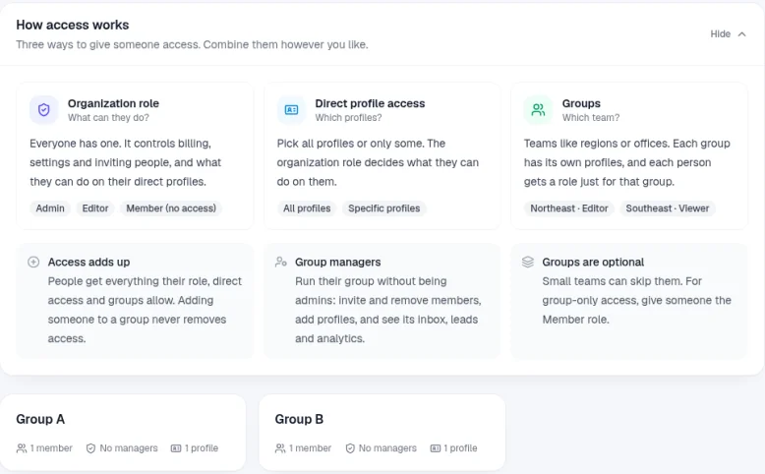Click the Member (no access) chip
Viewport: 765px width, 474px height.
(x=171, y=208)
